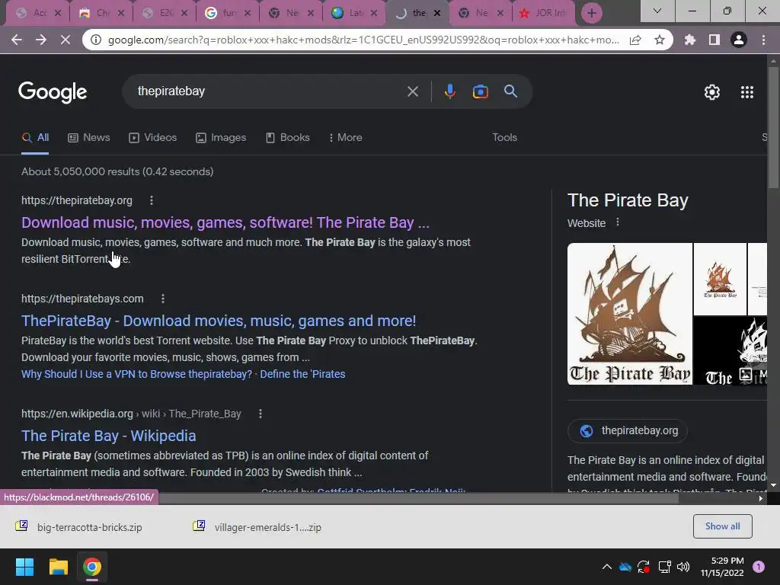Click the browser address bar URL
Screen dimensions: 780x585
point(363,40)
